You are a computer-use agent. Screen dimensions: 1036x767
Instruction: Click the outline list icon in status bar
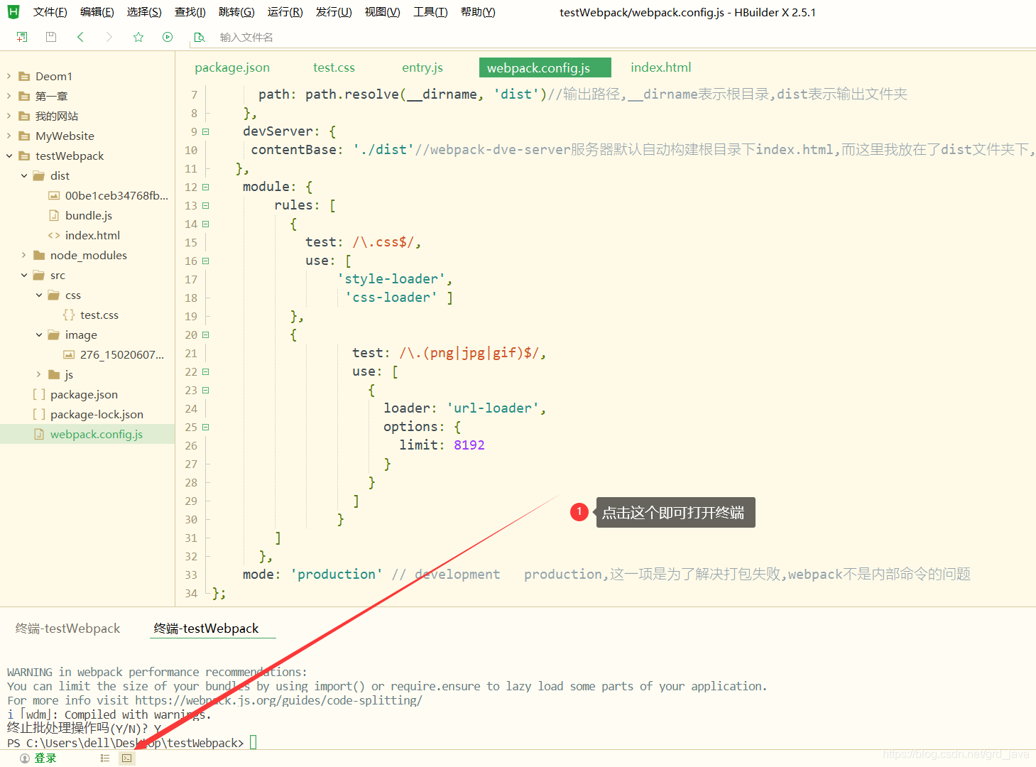pos(105,758)
